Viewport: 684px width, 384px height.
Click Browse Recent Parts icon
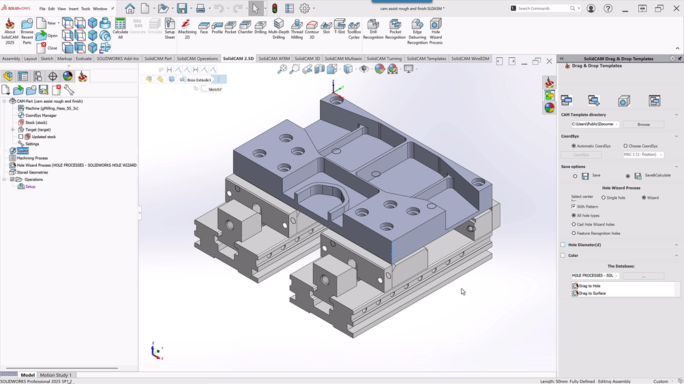coord(27,31)
